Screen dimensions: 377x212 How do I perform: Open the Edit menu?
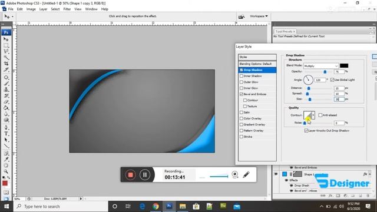[x=19, y=9]
